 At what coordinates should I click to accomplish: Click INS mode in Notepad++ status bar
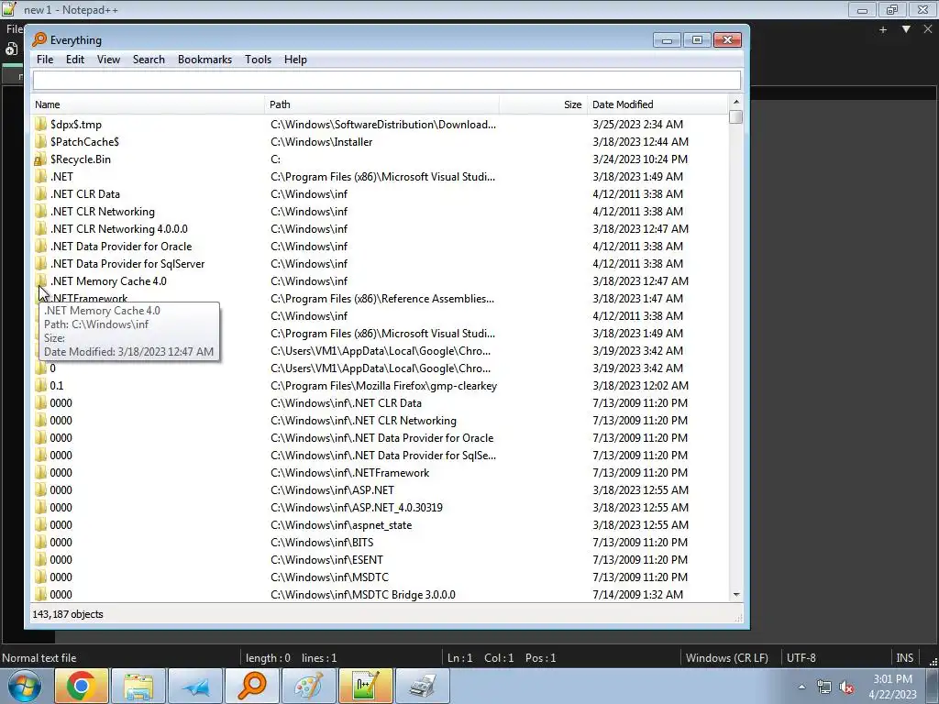904,658
